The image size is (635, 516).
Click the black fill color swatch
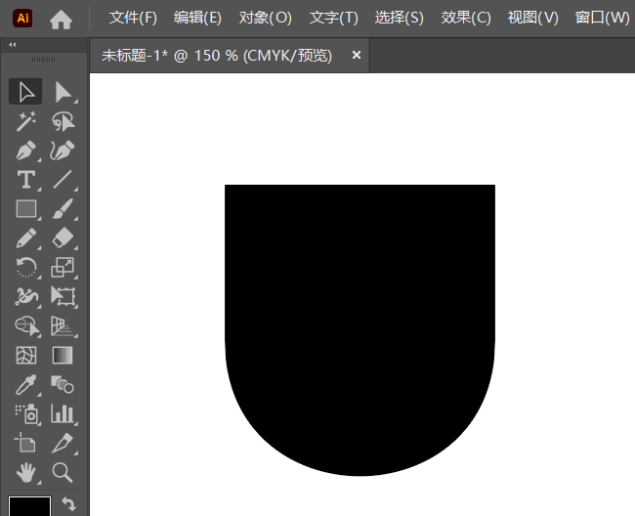point(29,506)
